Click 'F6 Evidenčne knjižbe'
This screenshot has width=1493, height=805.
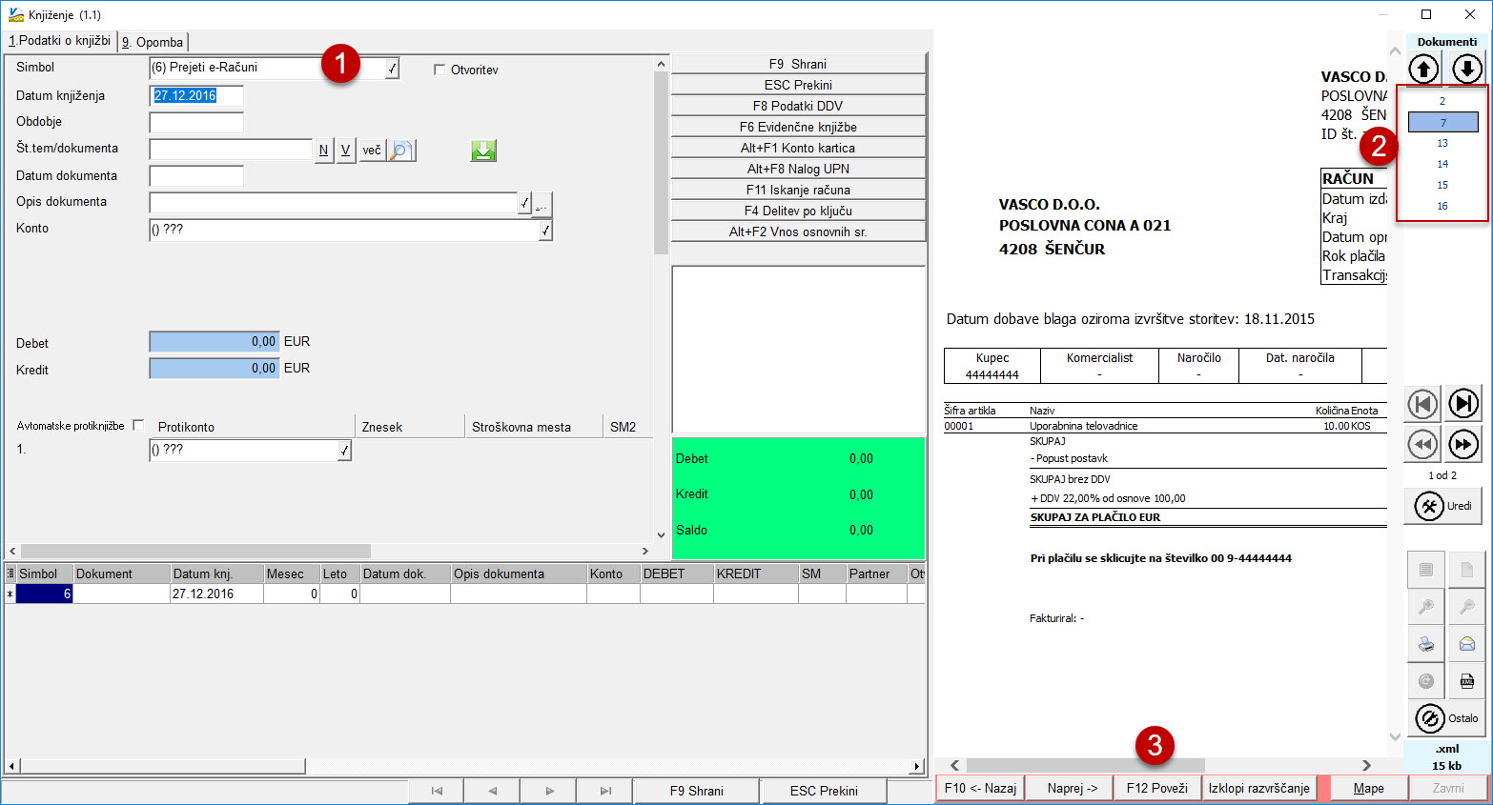(798, 127)
